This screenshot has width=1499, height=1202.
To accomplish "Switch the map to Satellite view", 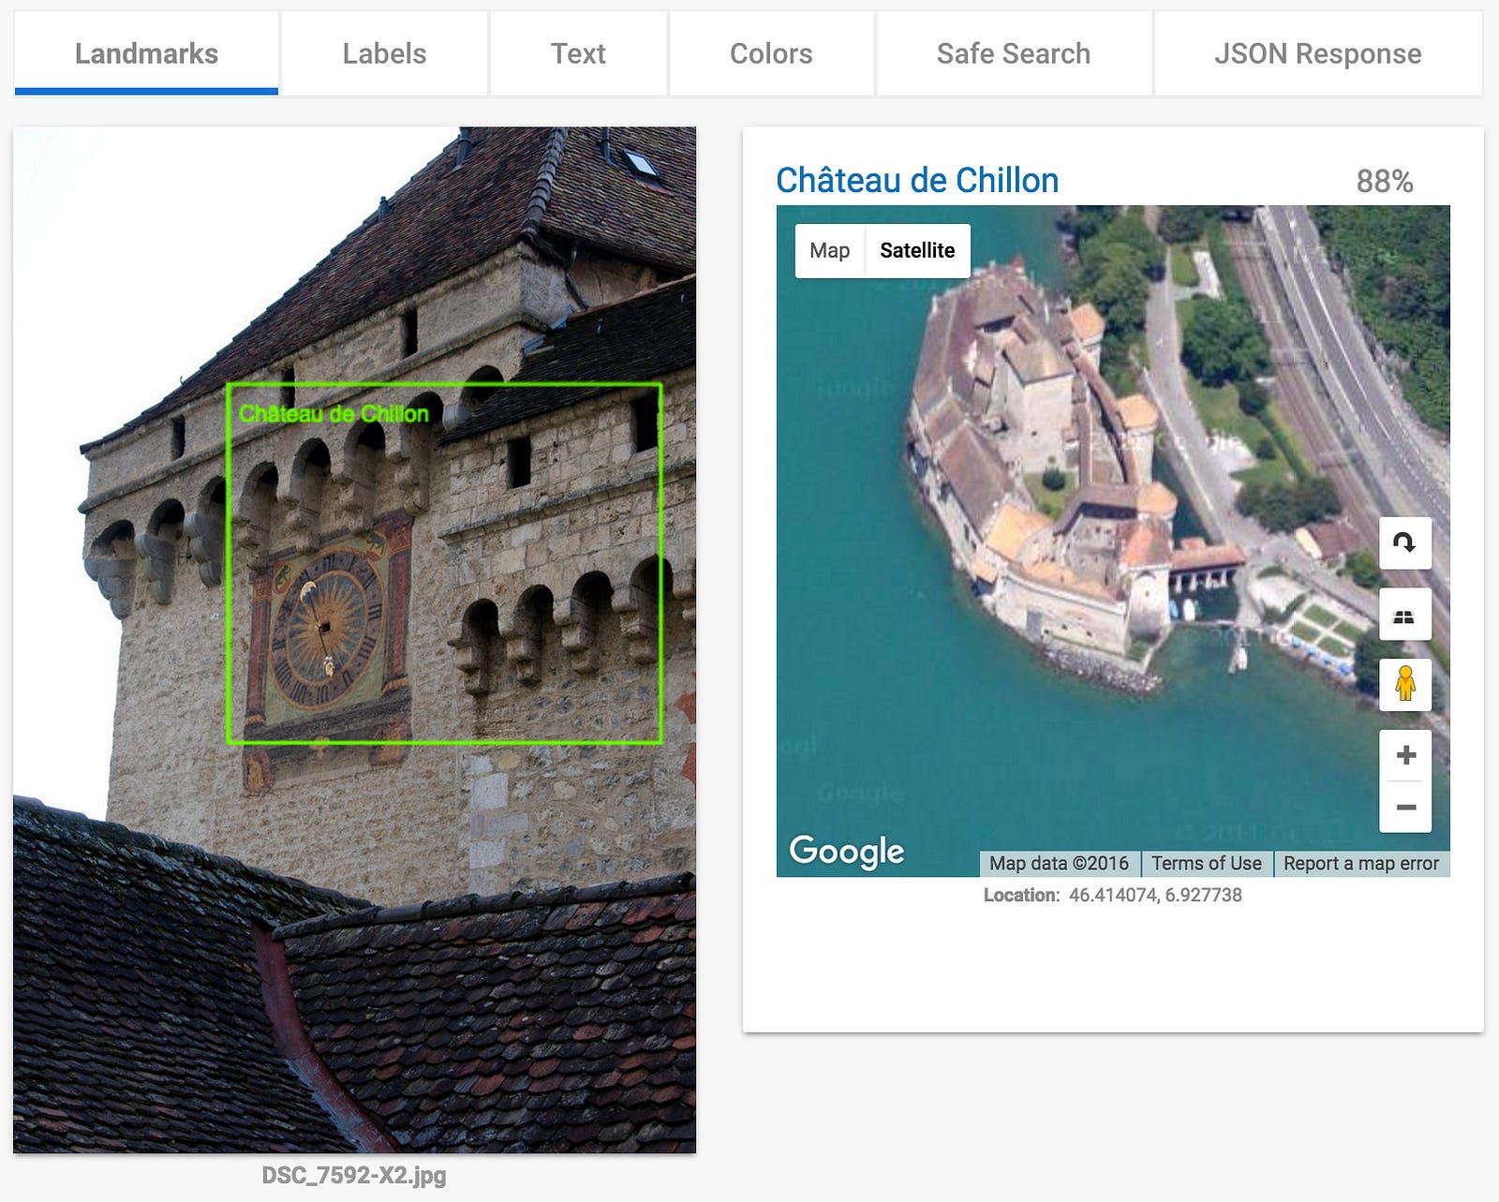I will coord(917,250).
